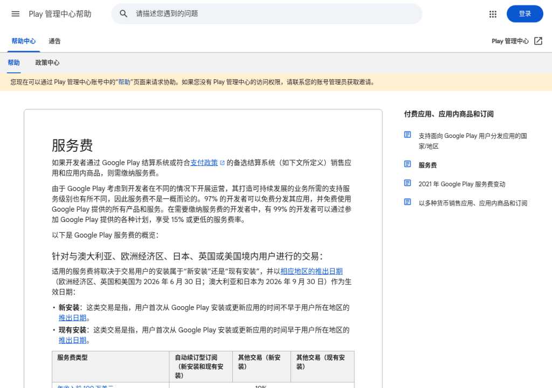This screenshot has width=552, height=388.
Task: Open 2021 年 Google Play 服务费变动 article
Action: pyautogui.click(x=462, y=184)
